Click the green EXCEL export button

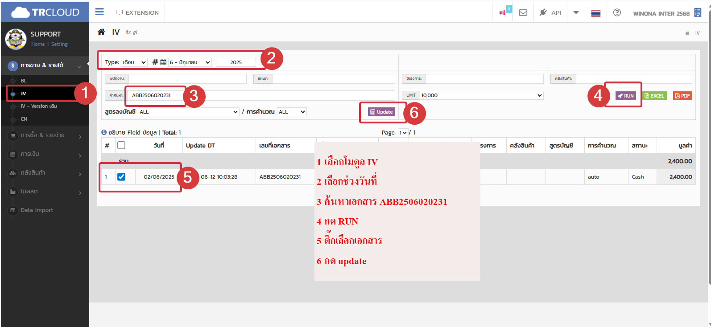(x=654, y=96)
